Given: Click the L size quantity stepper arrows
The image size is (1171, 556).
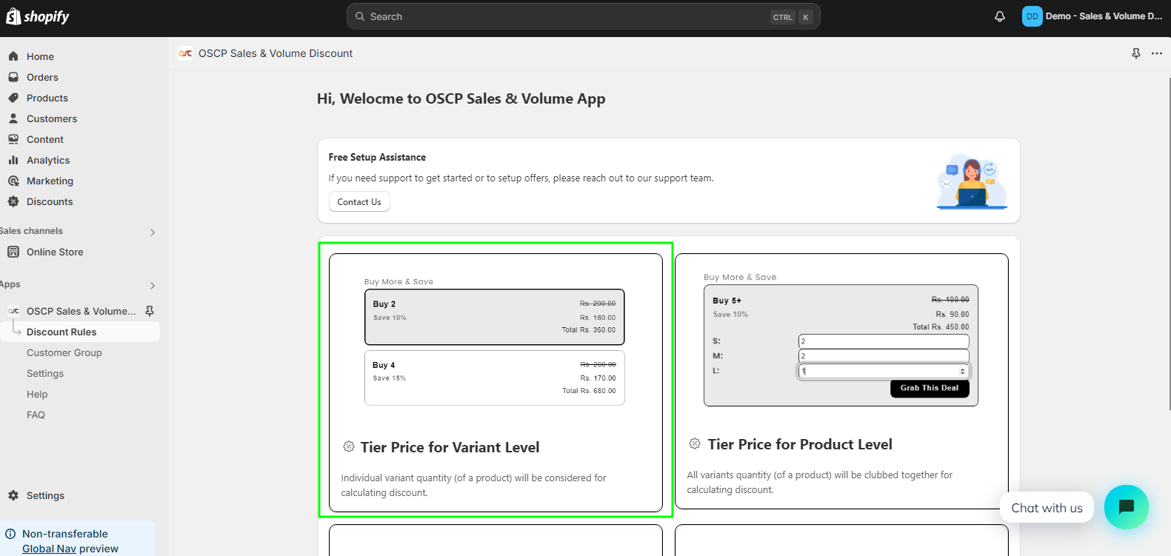Looking at the screenshot, I should [962, 371].
